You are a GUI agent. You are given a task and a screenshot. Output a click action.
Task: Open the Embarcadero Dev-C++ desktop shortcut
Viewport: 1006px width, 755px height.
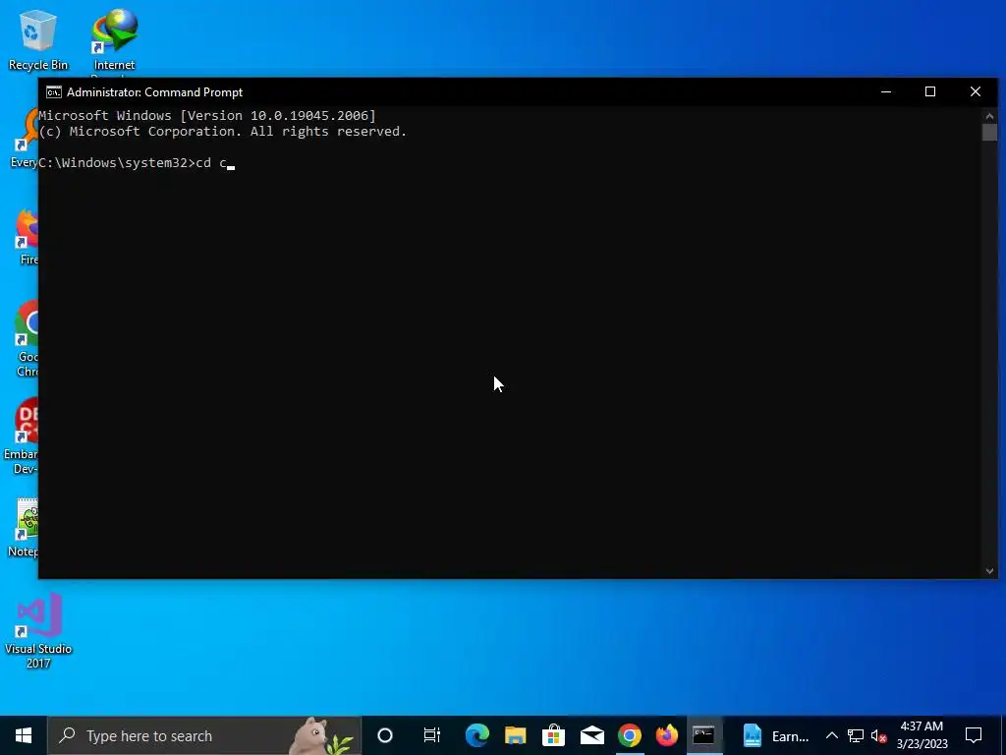pos(23,436)
